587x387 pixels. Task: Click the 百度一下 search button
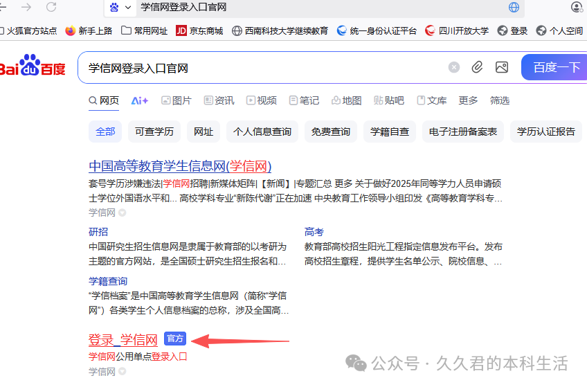point(556,67)
